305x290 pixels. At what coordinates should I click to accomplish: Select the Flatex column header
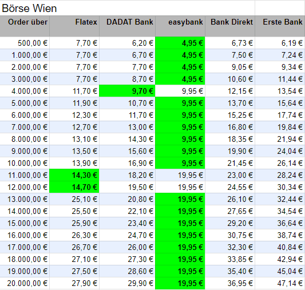(74, 26)
